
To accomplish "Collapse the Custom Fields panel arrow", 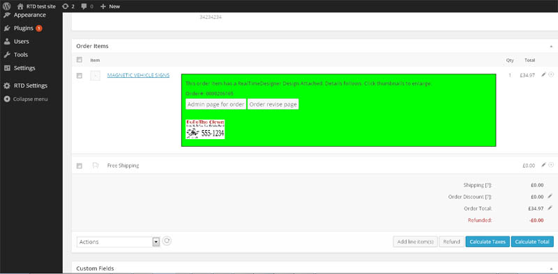I will (x=551, y=269).
